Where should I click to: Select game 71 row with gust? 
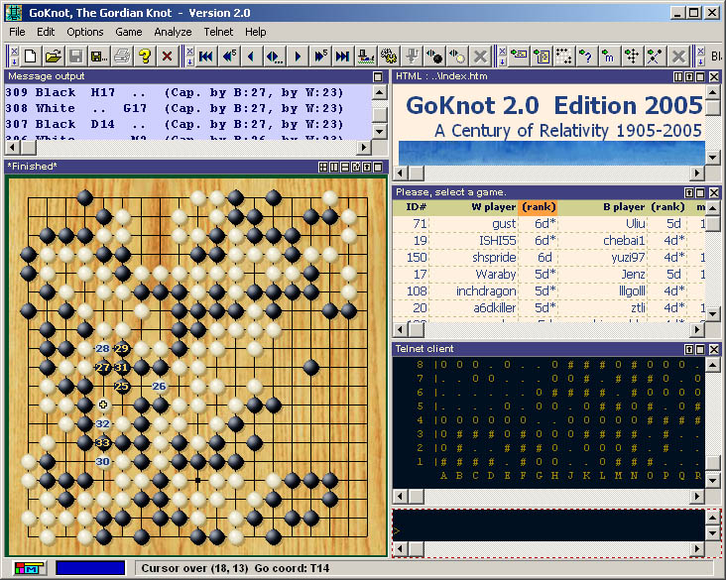[549, 224]
